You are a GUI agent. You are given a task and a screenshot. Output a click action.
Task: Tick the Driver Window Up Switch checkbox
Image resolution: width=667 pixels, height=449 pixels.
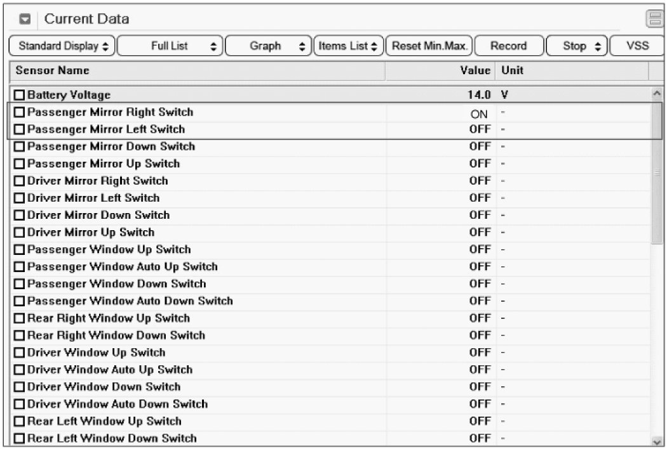coord(20,353)
